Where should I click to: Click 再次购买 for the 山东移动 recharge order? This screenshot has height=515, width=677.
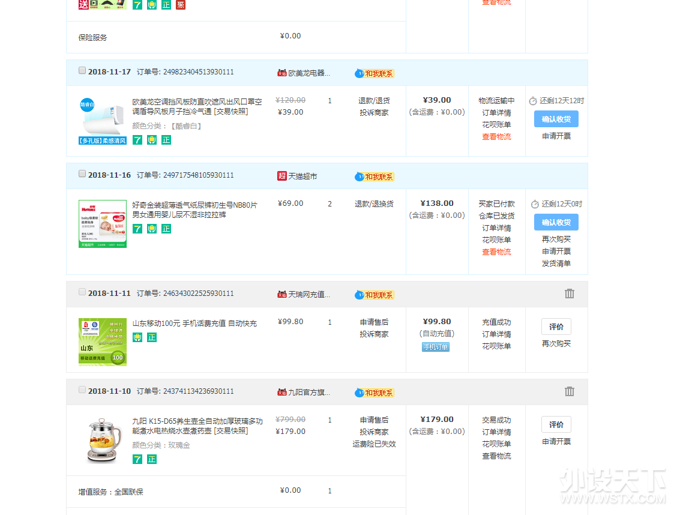coord(556,343)
